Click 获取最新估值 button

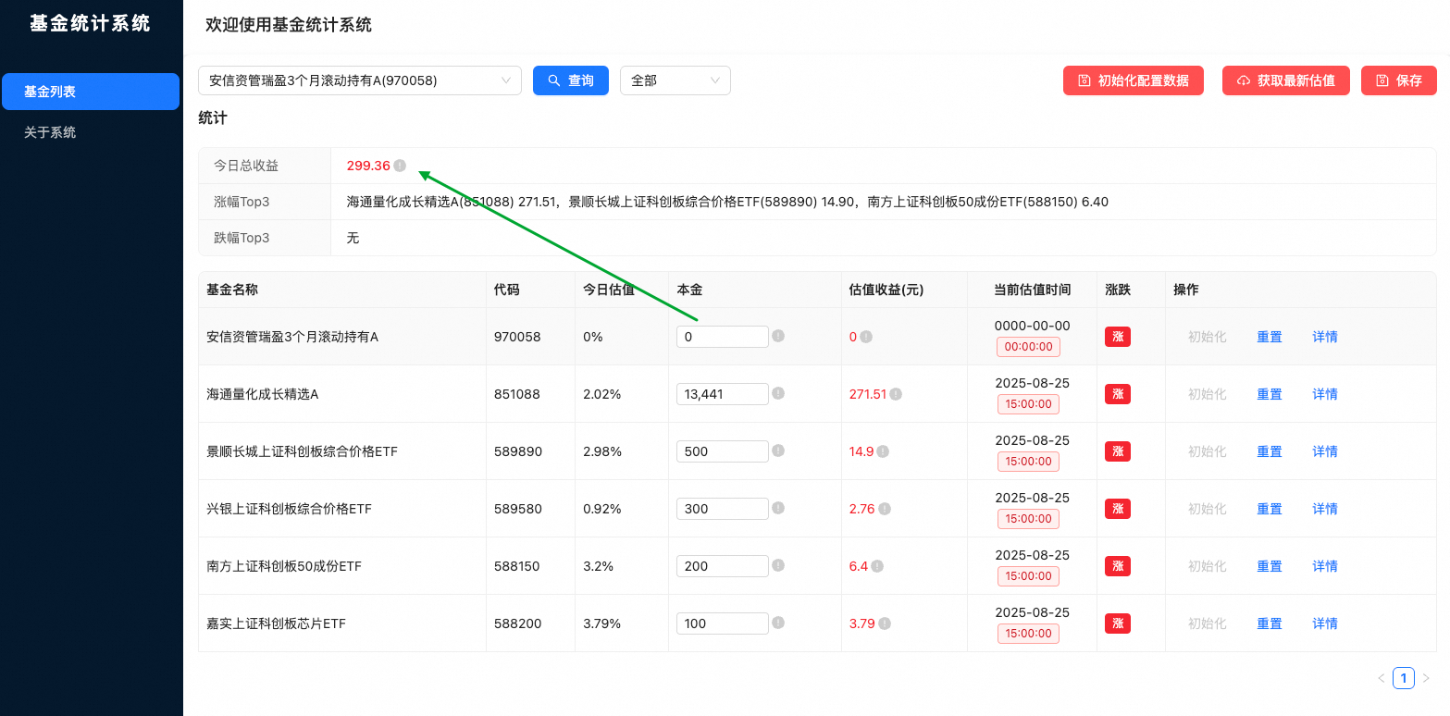click(1286, 80)
